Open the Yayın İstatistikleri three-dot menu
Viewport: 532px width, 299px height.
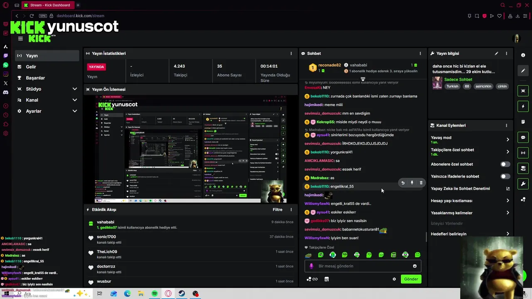[291, 54]
